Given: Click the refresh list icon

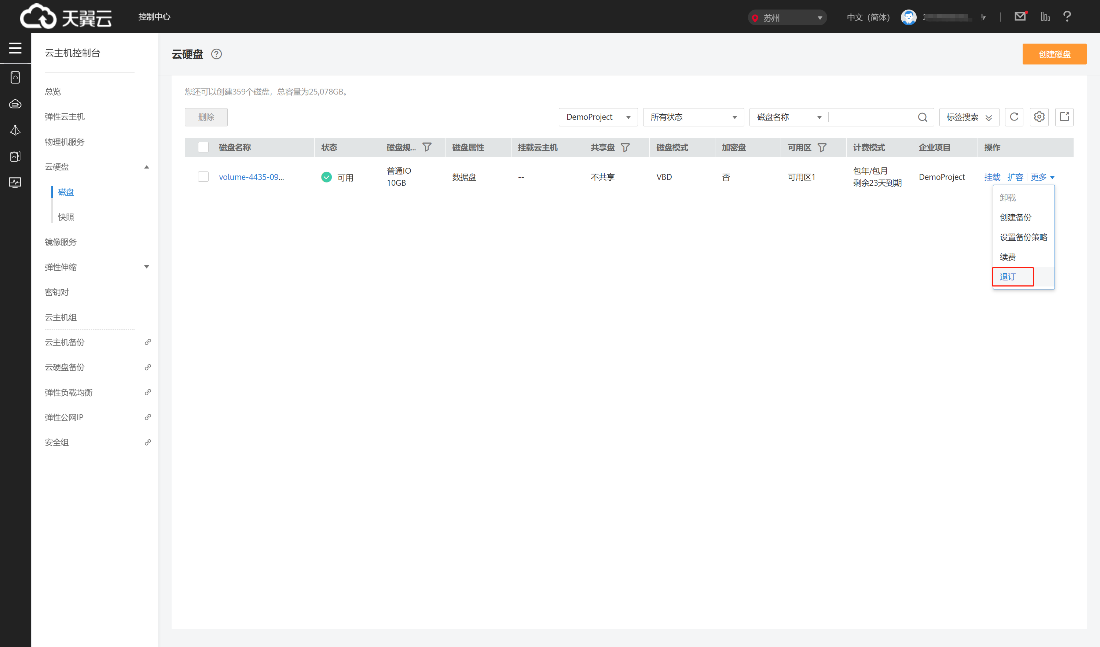Looking at the screenshot, I should coord(1013,117).
